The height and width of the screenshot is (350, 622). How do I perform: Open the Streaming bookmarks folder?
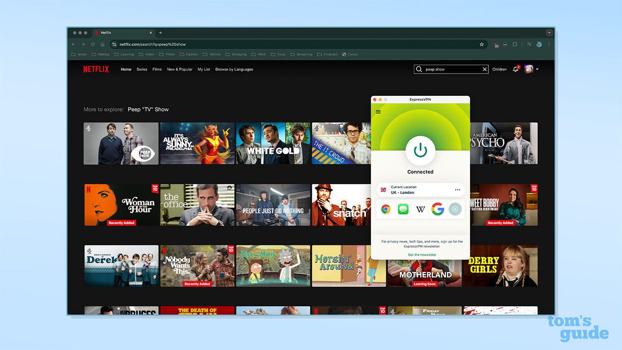pos(301,54)
